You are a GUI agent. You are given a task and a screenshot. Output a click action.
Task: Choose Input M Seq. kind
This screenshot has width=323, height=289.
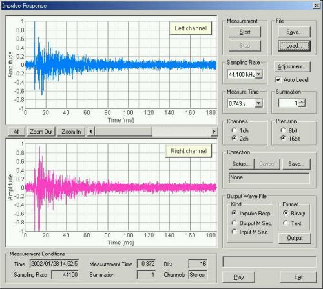(234, 232)
